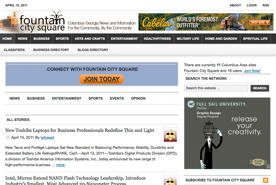Select the Events stories tab
The height and width of the screenshot is (185, 276).
pyautogui.click(x=117, y=98)
